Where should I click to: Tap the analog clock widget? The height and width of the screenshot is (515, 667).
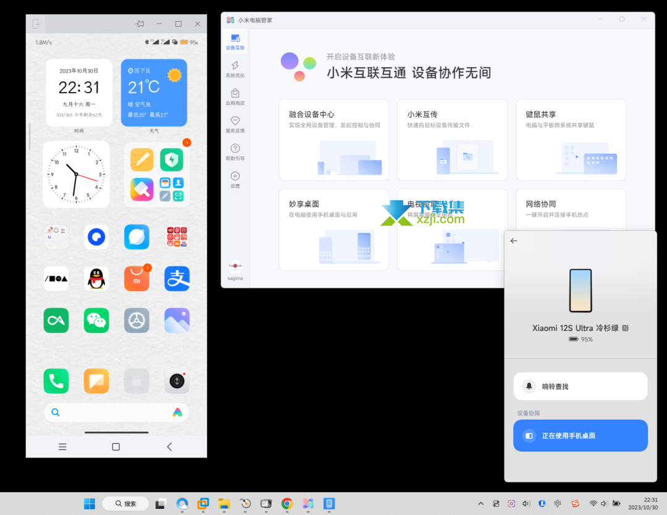point(76,174)
